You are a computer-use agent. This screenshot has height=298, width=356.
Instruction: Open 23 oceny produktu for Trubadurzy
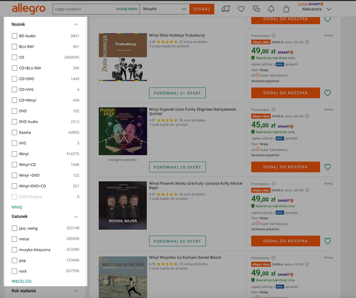(x=193, y=42)
